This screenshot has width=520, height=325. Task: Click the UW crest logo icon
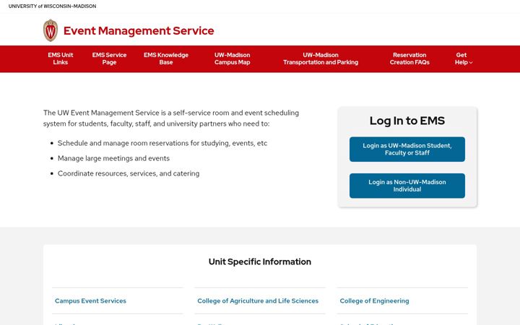[51, 30]
